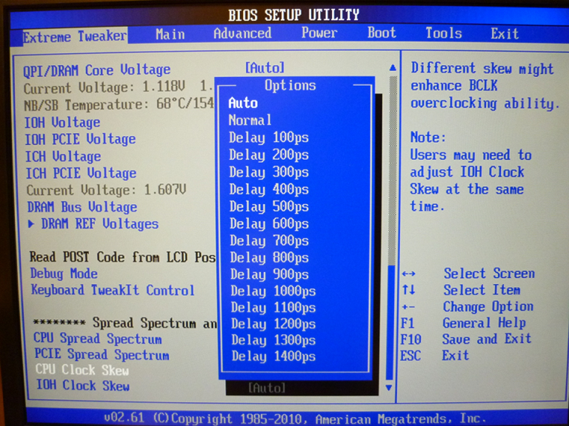Pick the Delay 200ps option
The image size is (569, 426).
[269, 155]
